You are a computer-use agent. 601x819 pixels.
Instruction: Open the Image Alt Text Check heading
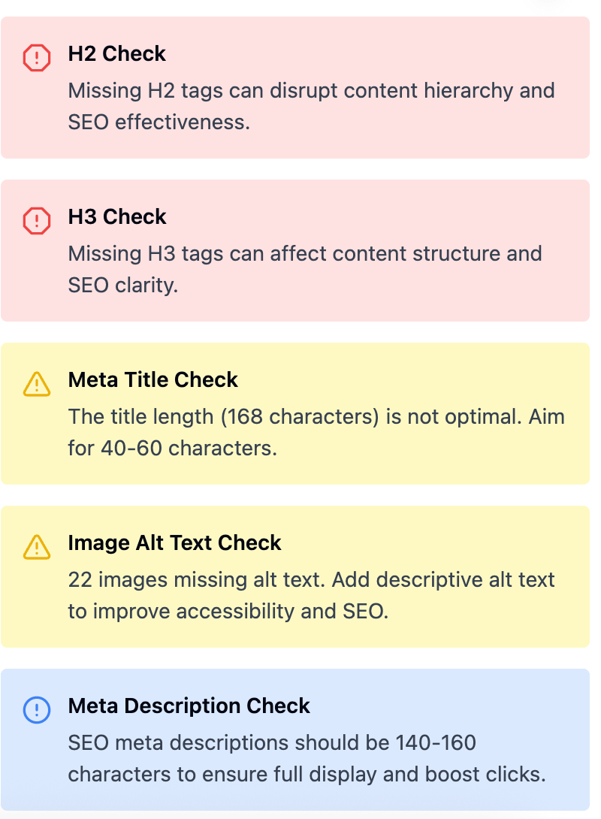tap(174, 542)
